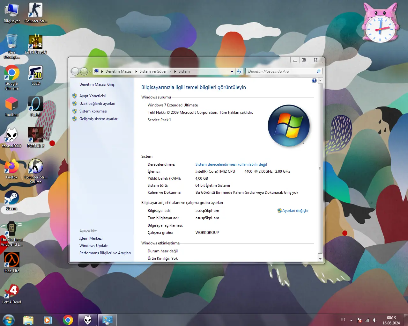Click the cat clock desktop gadget

tap(380, 23)
